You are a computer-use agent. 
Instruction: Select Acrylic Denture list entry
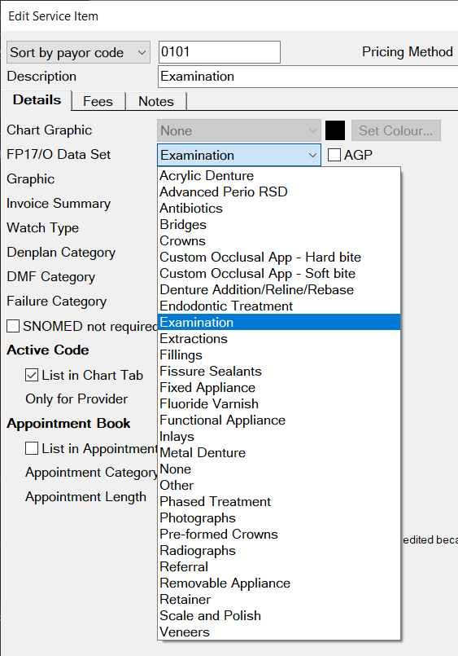pos(279,176)
